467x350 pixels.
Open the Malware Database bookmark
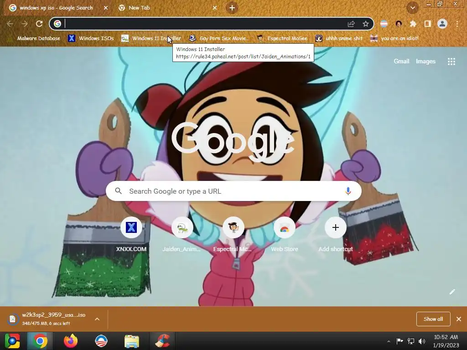[35, 38]
